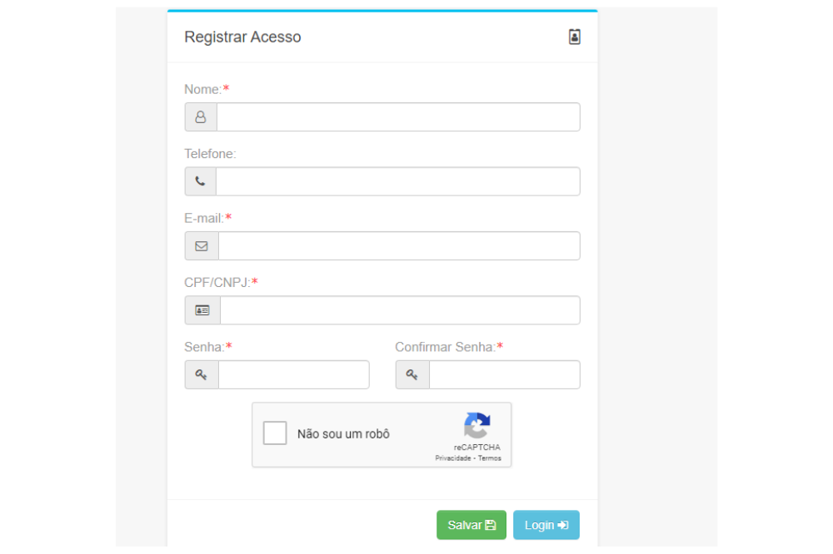Click the ID badge icon in header
This screenshot has width=833, height=554.
pos(574,37)
